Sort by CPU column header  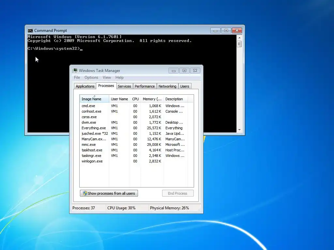tap(135, 99)
